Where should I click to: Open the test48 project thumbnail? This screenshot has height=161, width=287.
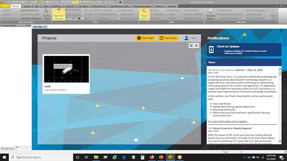point(67,69)
